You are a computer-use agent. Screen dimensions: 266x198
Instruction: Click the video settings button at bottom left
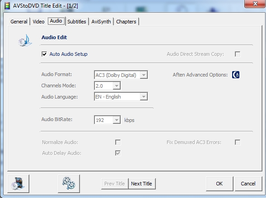[x=19, y=184]
